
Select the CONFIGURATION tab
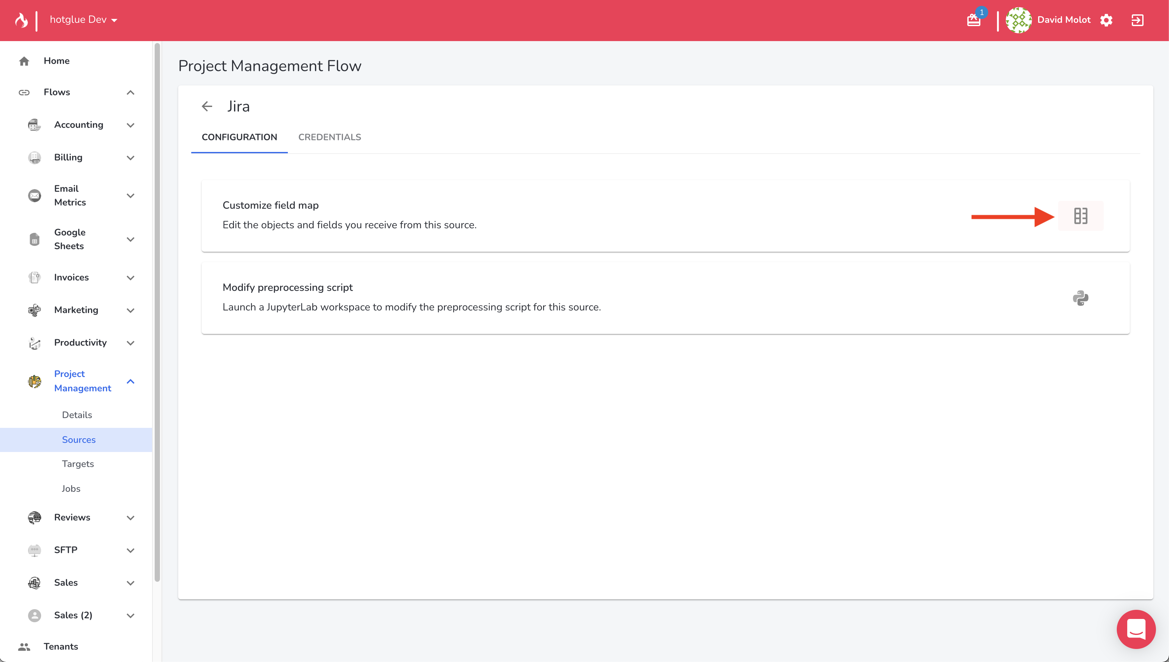(239, 137)
